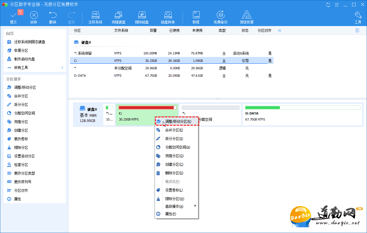Image resolution: width=367 pixels, height=233 pixels.
Task: Click 属性 in left sidebar
Action: pyautogui.click(x=14, y=199)
